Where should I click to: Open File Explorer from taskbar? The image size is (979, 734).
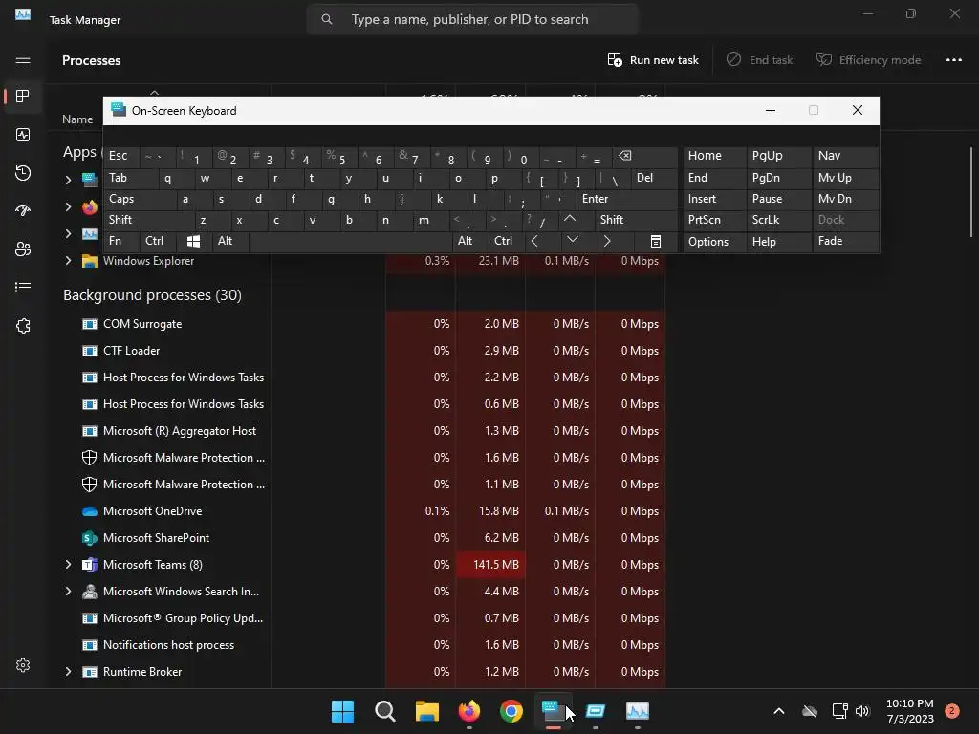click(427, 711)
